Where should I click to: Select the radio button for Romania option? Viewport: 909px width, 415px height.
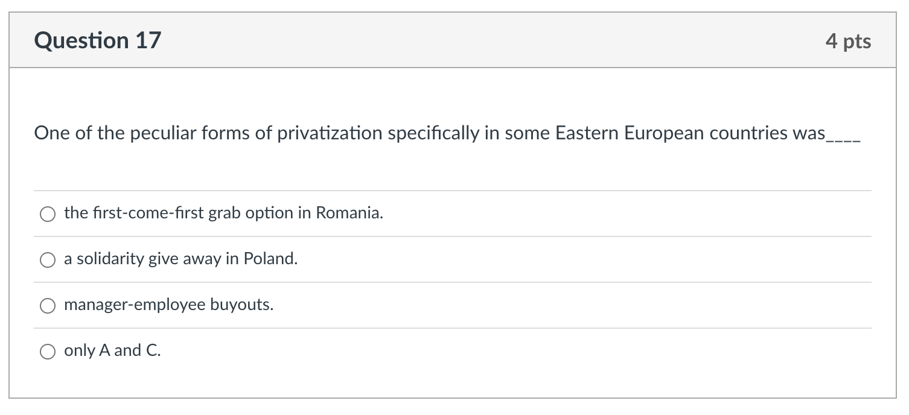(48, 214)
